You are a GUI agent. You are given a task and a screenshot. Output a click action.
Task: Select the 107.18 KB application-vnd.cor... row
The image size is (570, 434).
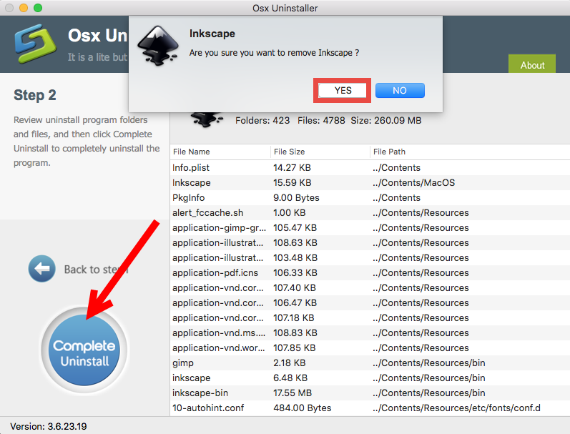370,317
